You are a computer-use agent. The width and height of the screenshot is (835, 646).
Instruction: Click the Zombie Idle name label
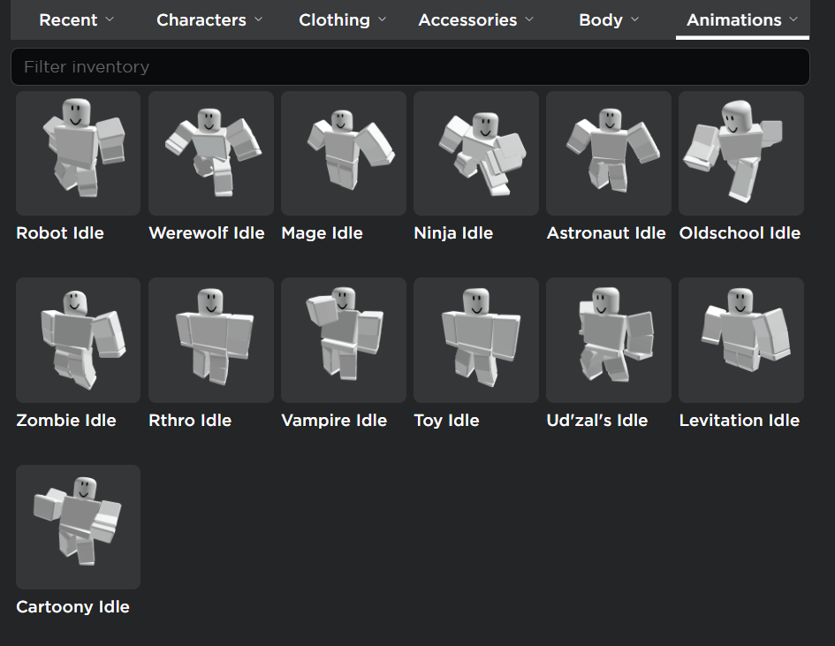pos(66,420)
